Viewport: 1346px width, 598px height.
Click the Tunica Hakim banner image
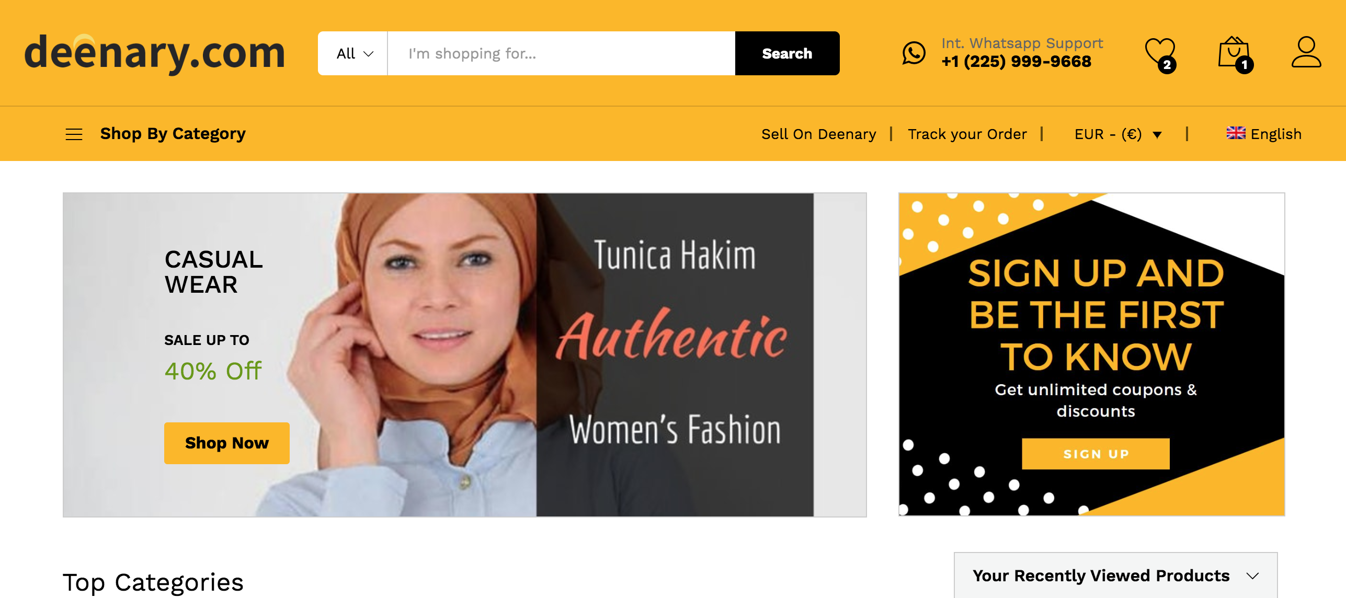pos(675,354)
